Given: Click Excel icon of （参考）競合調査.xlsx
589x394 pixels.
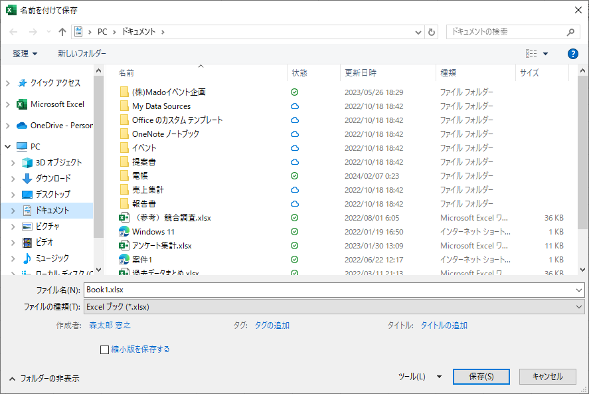Looking at the screenshot, I should coord(124,218).
